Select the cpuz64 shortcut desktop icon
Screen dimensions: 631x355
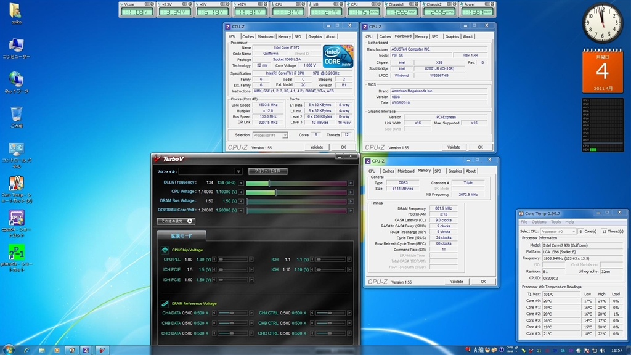16,224
